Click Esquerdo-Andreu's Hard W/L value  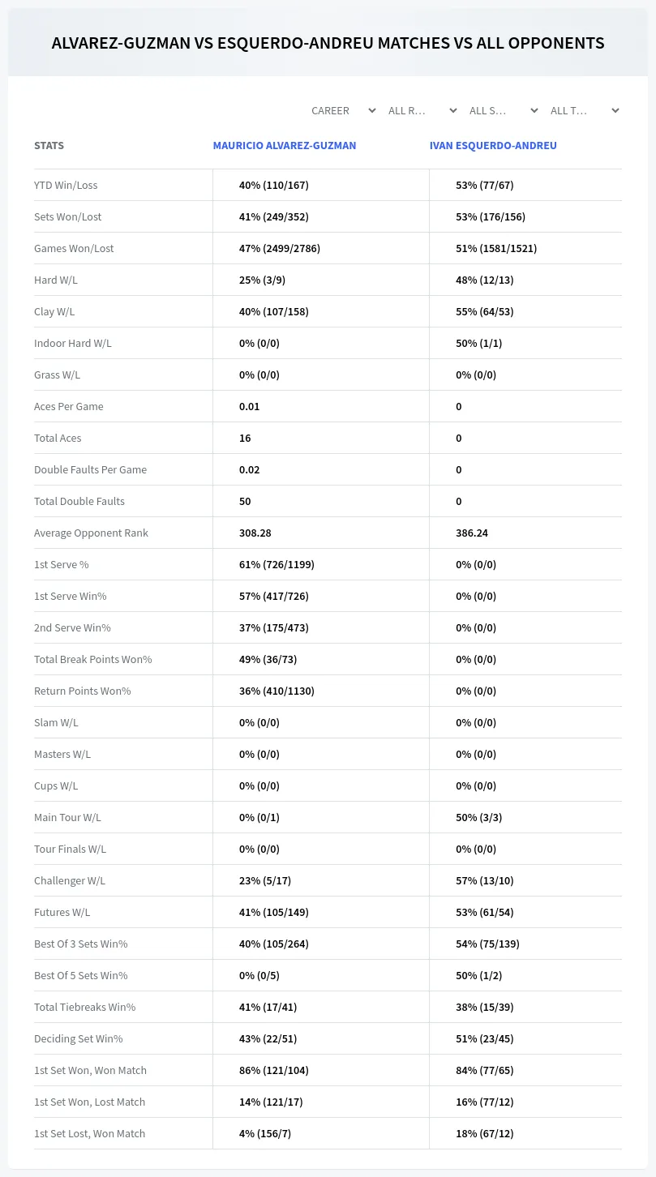coord(485,280)
